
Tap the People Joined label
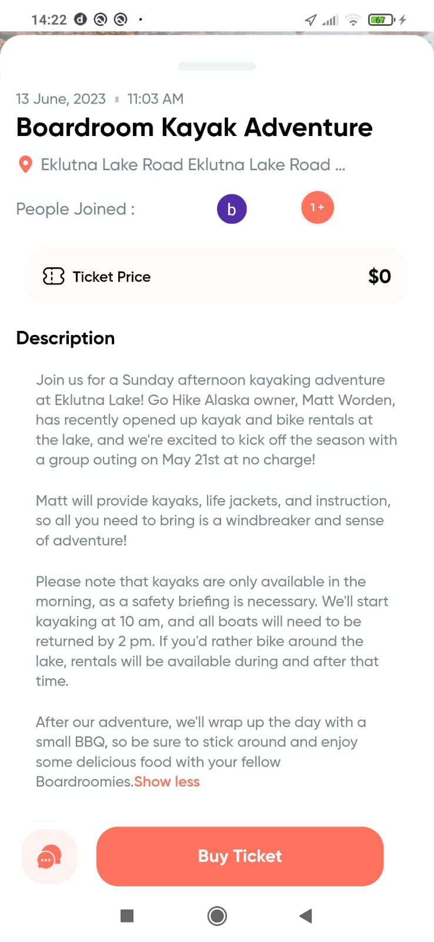(75, 209)
